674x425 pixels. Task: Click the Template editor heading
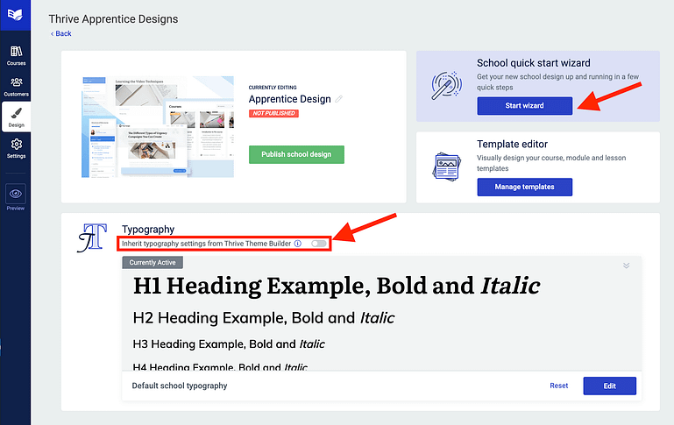point(512,144)
